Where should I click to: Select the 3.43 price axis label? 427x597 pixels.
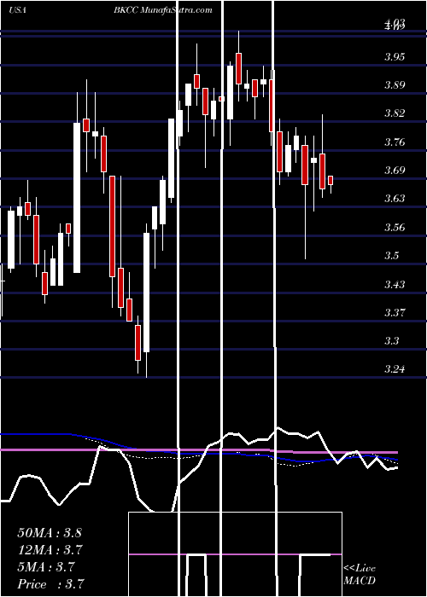[395, 284]
